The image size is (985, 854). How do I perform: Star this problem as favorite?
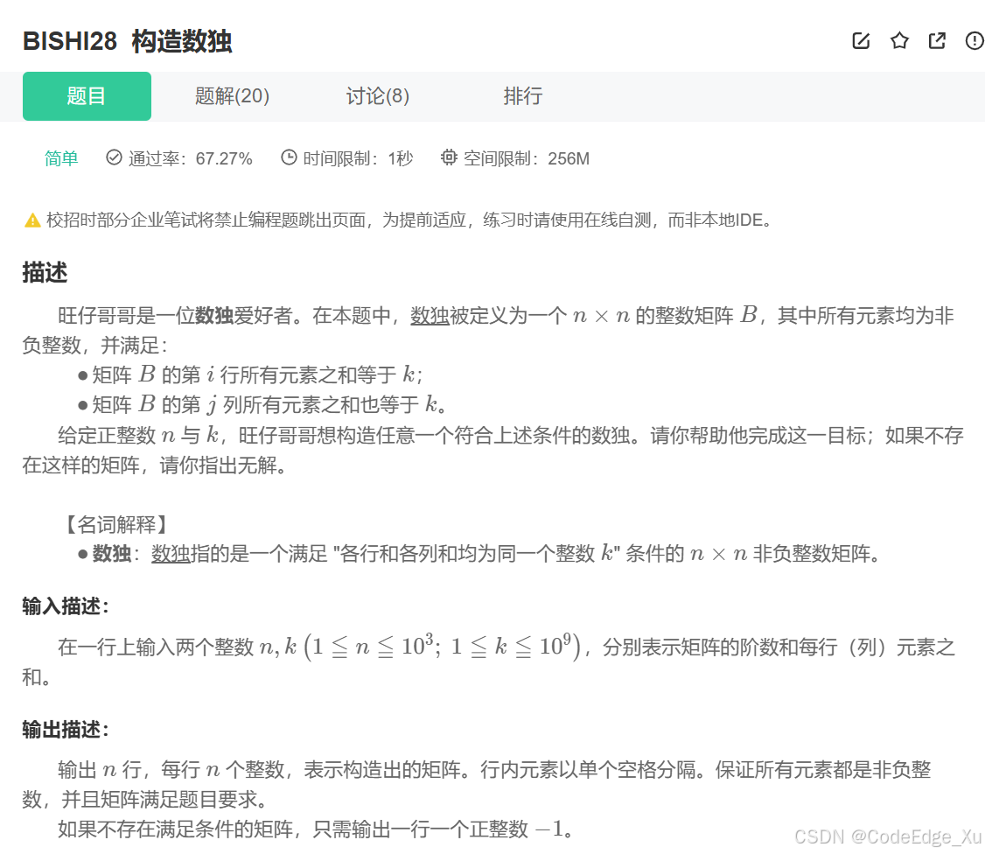tap(899, 41)
